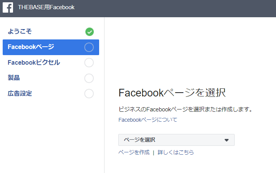Screen dimensions: 276x173
Task: Open the ページを選択 dropdown
Action: tap(176, 140)
